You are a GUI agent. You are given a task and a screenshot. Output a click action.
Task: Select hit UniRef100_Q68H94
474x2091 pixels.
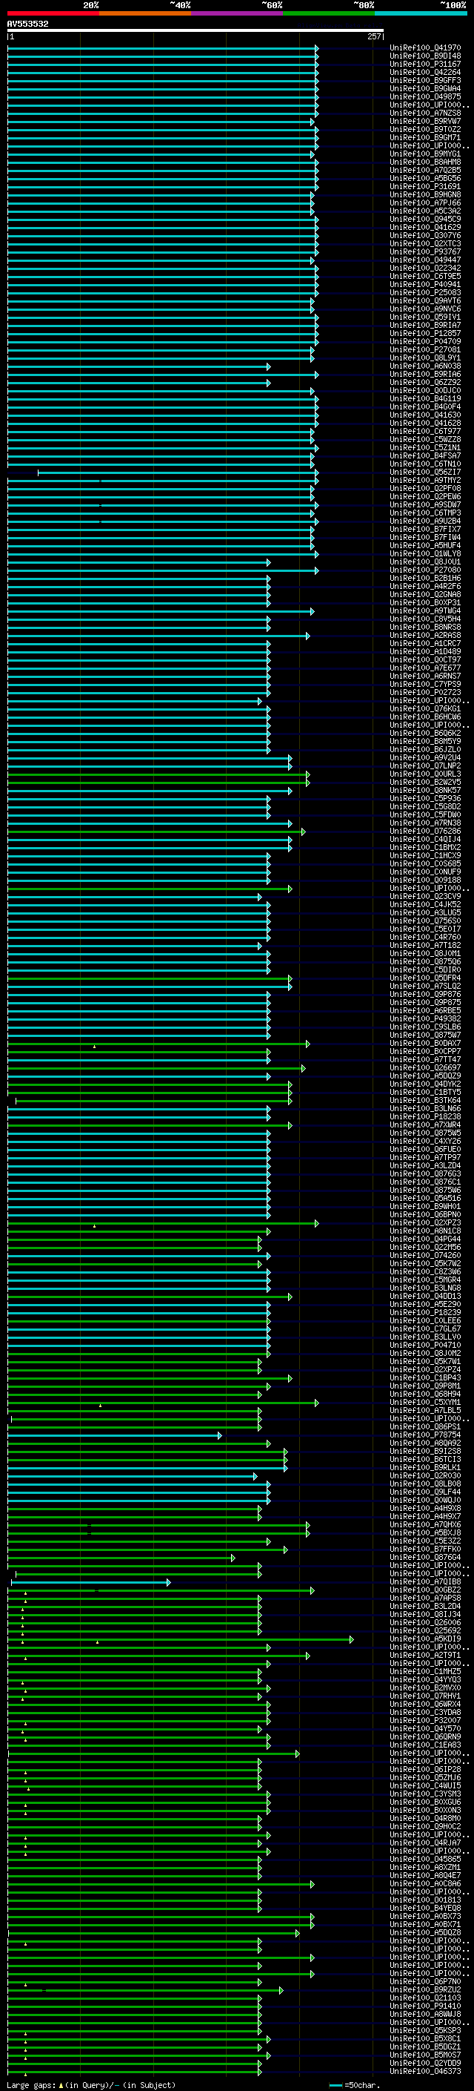tap(425, 1394)
